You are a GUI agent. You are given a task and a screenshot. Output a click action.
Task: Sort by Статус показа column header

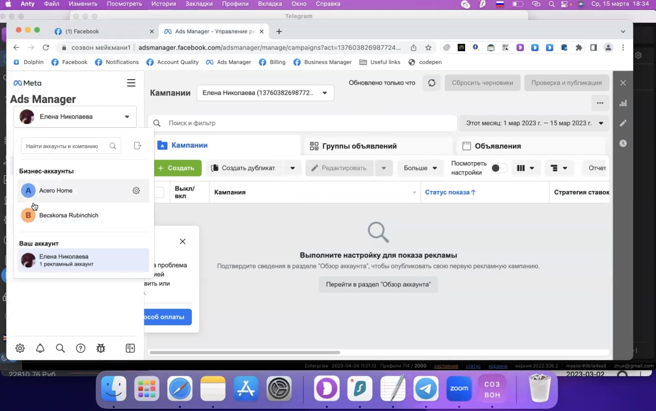point(450,192)
